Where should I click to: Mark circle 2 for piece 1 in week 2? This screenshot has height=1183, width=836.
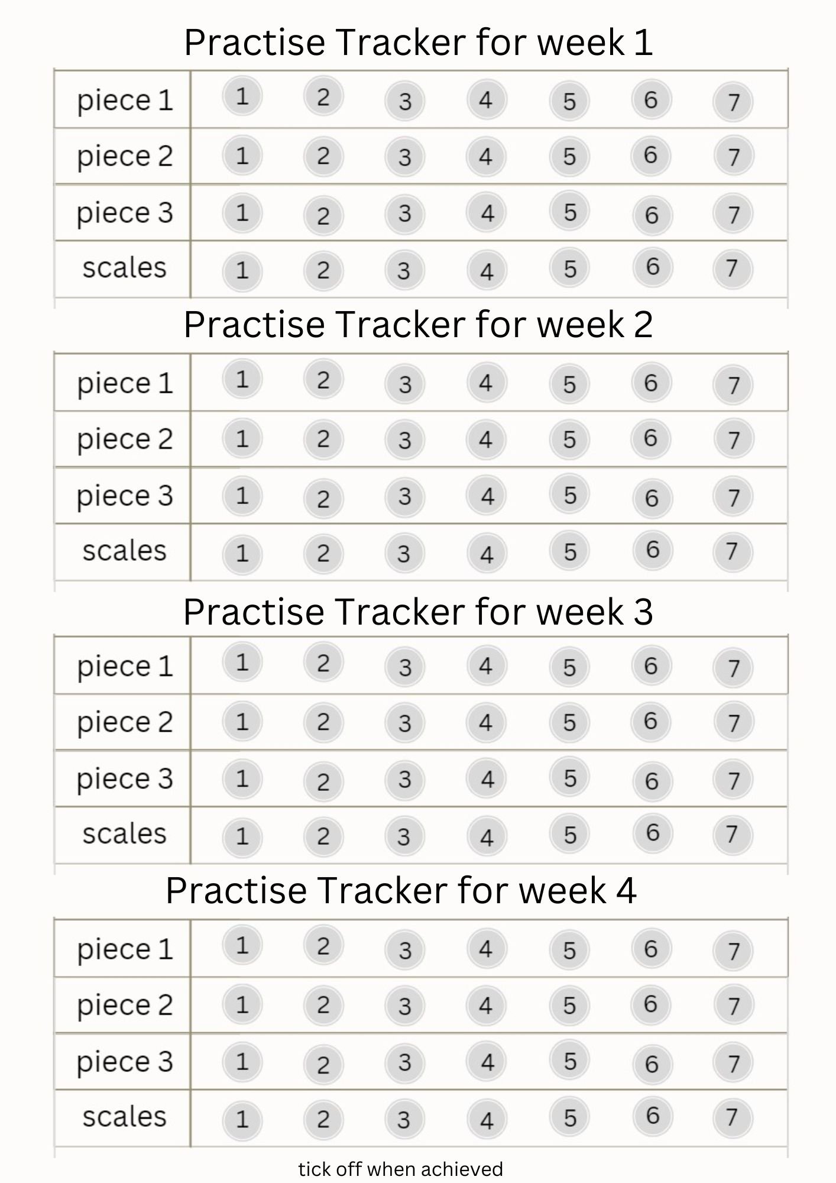pos(323,379)
